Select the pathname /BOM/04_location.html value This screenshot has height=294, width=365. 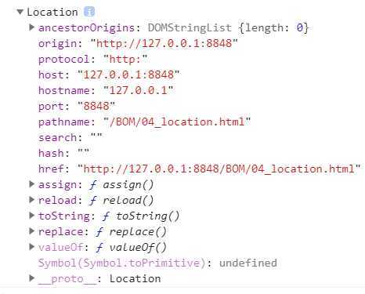(x=177, y=122)
